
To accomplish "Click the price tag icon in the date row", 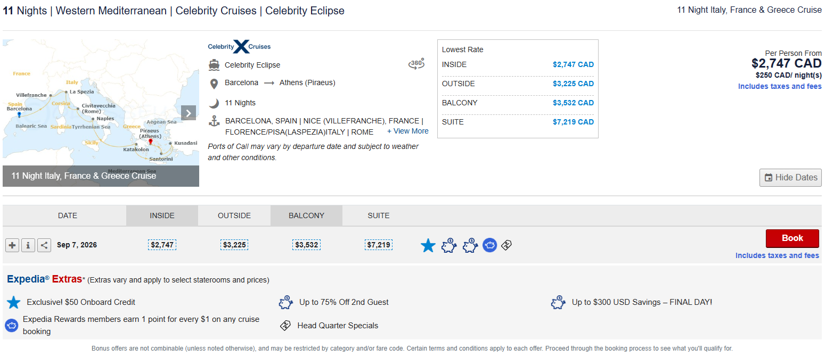I will tap(507, 245).
